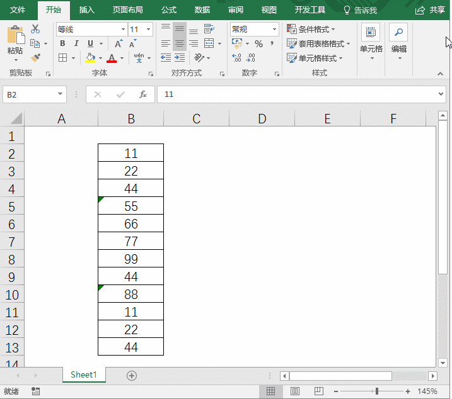
Task: Click 共享 share button
Action: pos(431,10)
